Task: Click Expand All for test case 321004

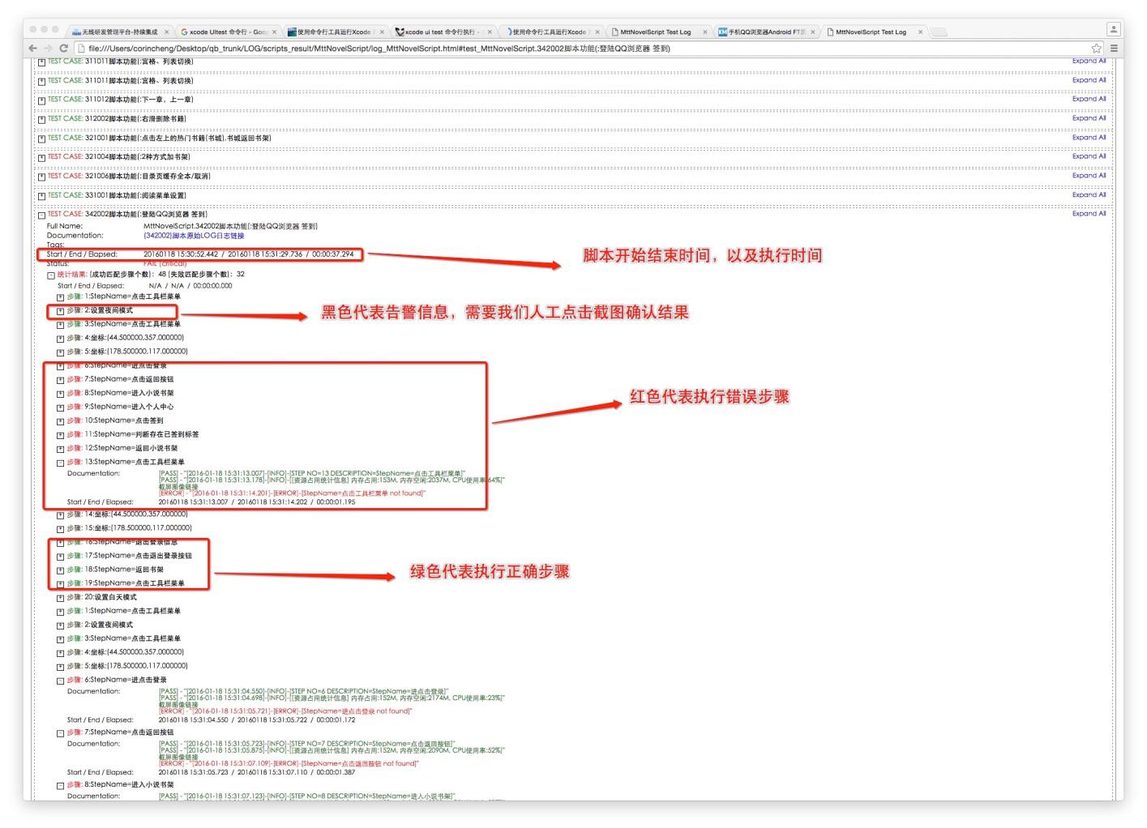Action: tap(1089, 156)
